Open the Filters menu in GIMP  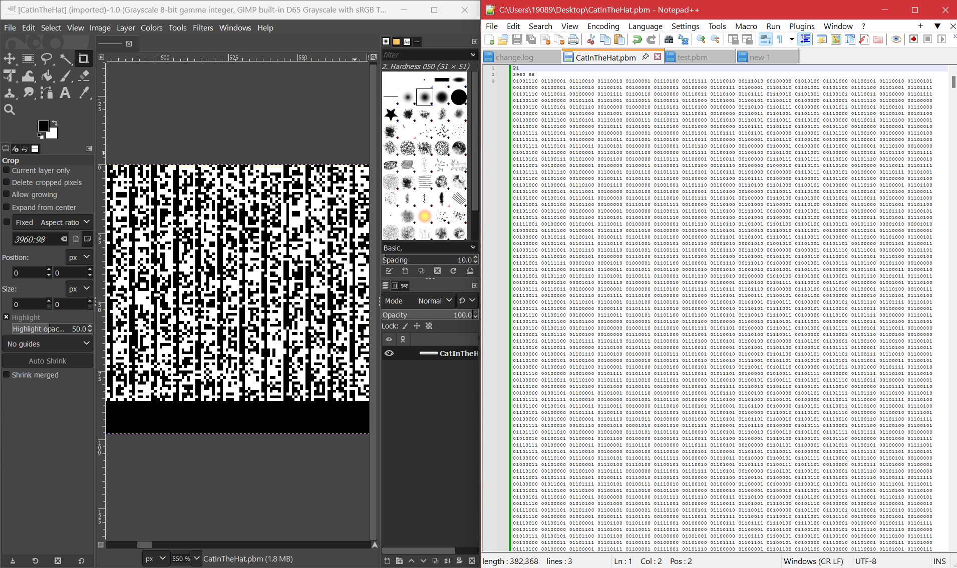[x=203, y=28]
